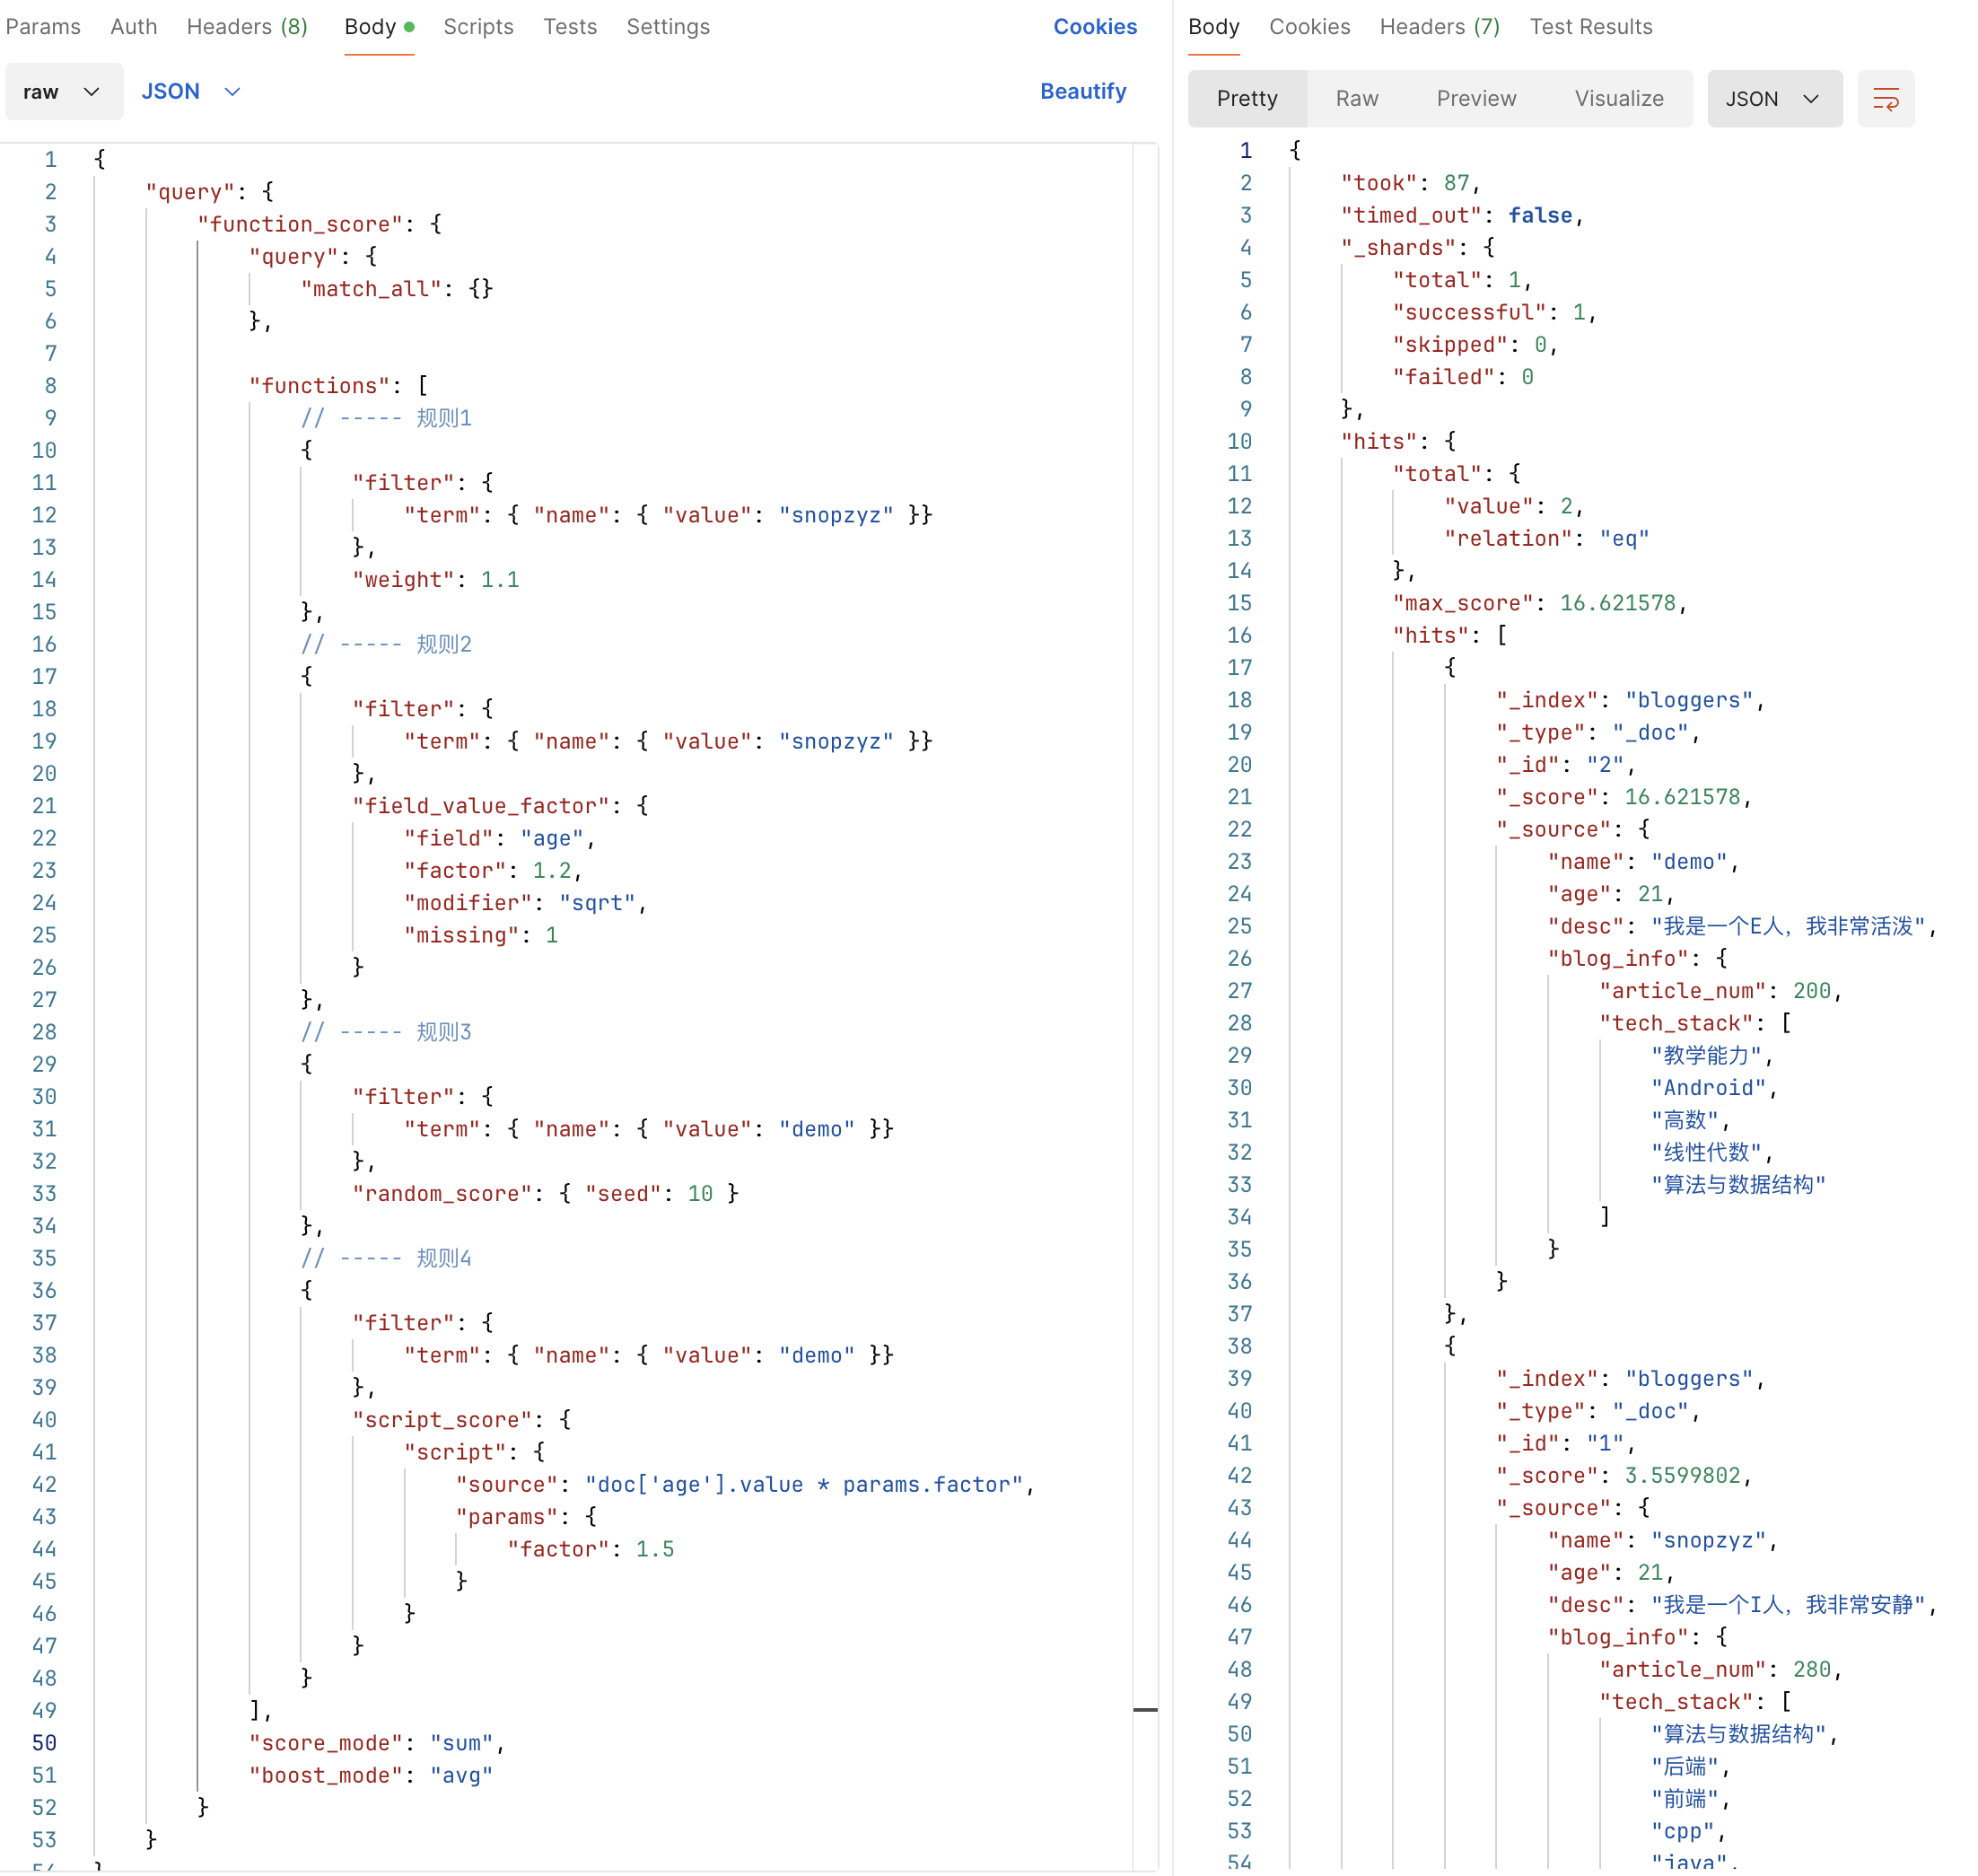Open the raw body type dropdown
The image size is (1978, 1876).
tap(64, 92)
